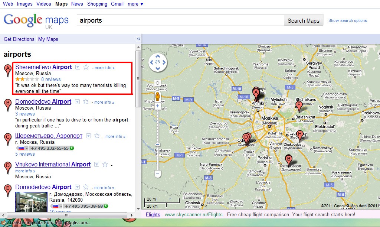This screenshot has width=380, height=227.
Task: Open My Maps
Action: [x=48, y=39]
